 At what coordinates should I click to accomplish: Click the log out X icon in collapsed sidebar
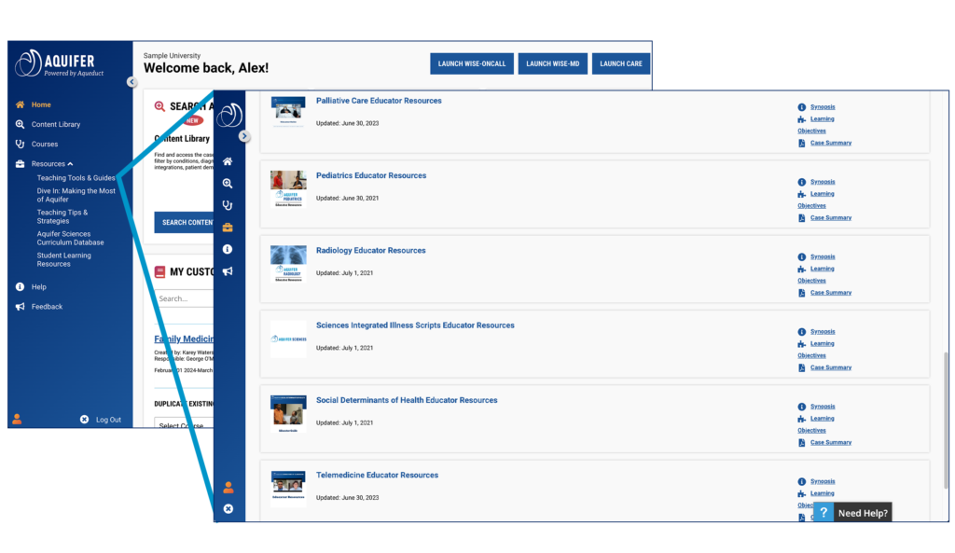click(x=228, y=508)
